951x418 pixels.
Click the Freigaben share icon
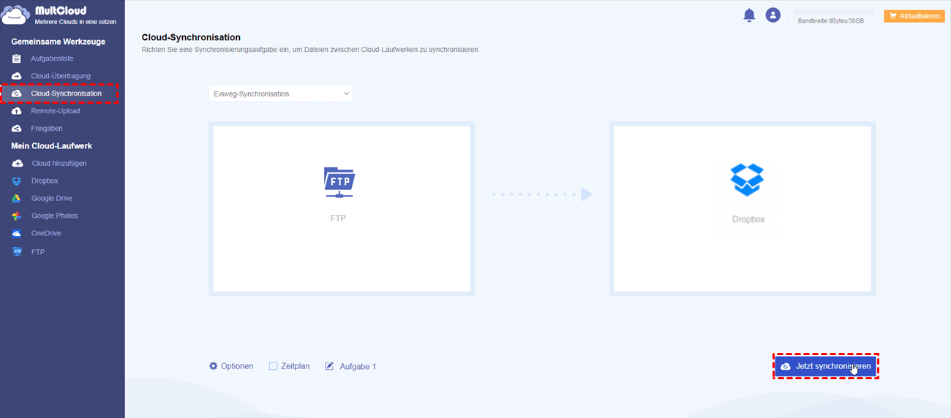[17, 129]
